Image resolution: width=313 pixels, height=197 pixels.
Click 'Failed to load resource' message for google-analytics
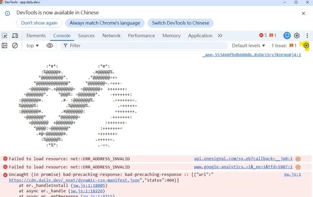click(69, 167)
